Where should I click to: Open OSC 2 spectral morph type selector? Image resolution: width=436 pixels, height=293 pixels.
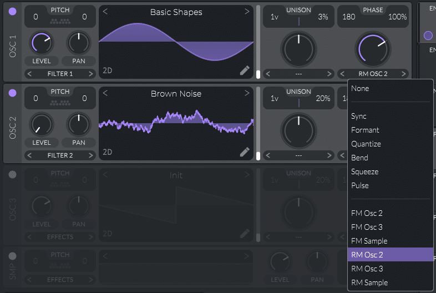tap(298, 155)
